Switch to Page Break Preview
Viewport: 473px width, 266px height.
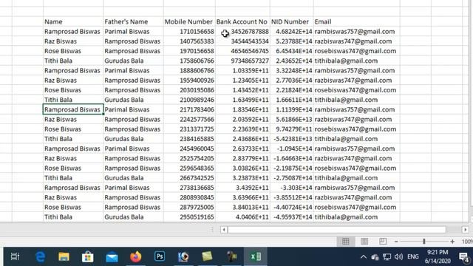[x=383, y=242]
